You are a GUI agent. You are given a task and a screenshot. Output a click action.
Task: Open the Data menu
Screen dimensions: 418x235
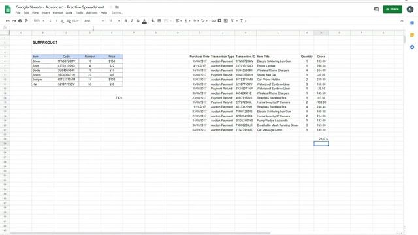click(69, 13)
